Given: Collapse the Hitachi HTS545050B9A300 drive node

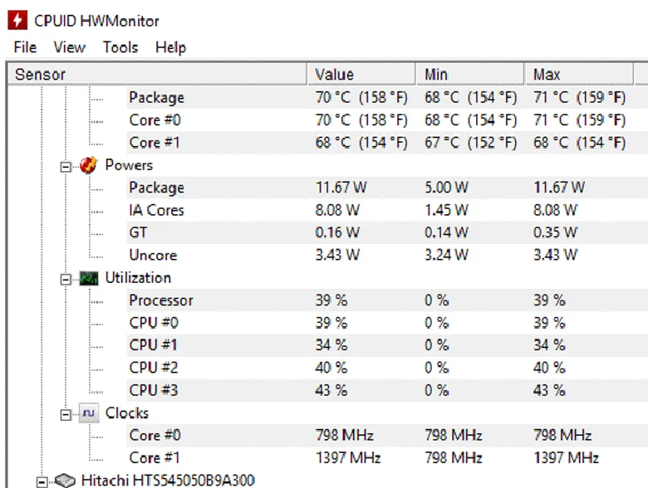Looking at the screenshot, I should pyautogui.click(x=42, y=481).
